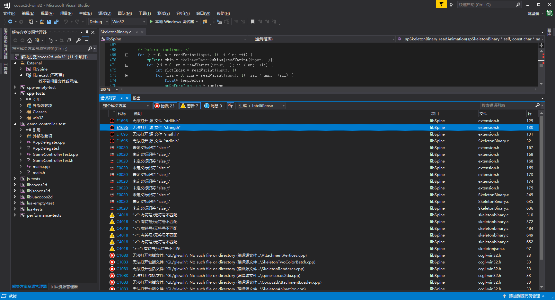Click the Home icon in Solution Explorer
The height and width of the screenshot is (300, 555).
coord(30,40)
